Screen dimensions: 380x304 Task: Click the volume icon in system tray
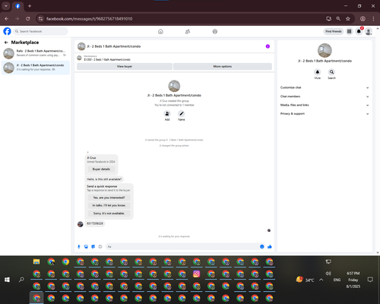pyautogui.click(x=328, y=274)
